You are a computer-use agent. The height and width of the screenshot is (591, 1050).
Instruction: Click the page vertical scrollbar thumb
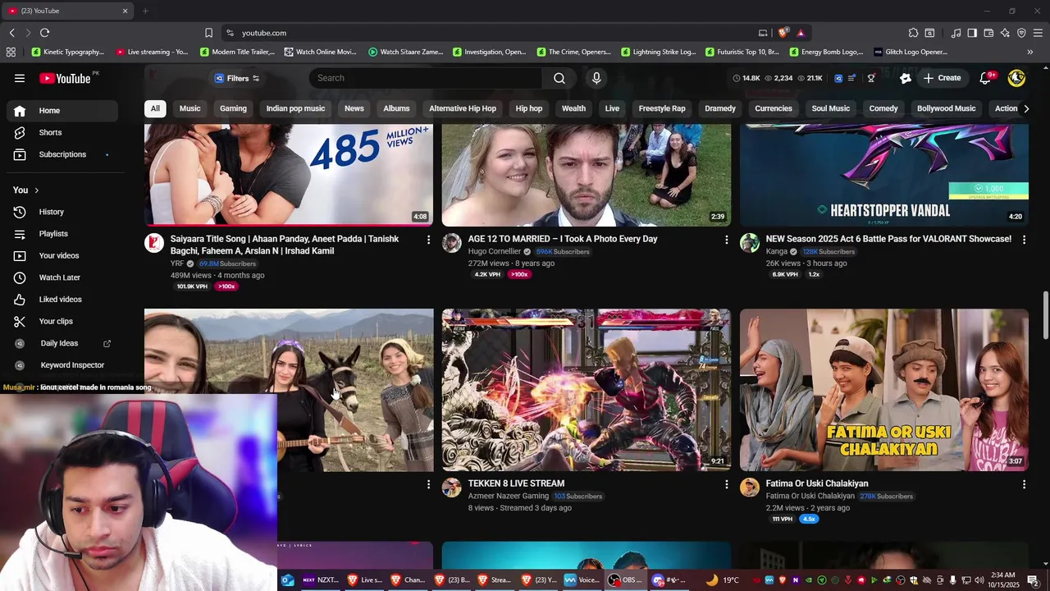(1045, 314)
